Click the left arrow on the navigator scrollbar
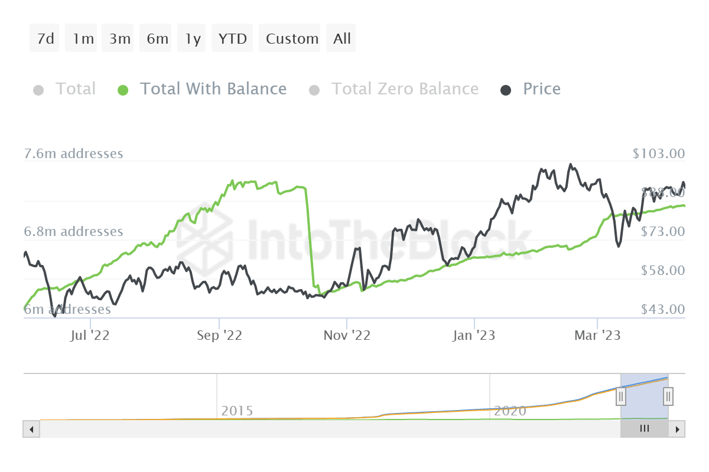Viewport: 709px width, 472px height. [x=31, y=429]
